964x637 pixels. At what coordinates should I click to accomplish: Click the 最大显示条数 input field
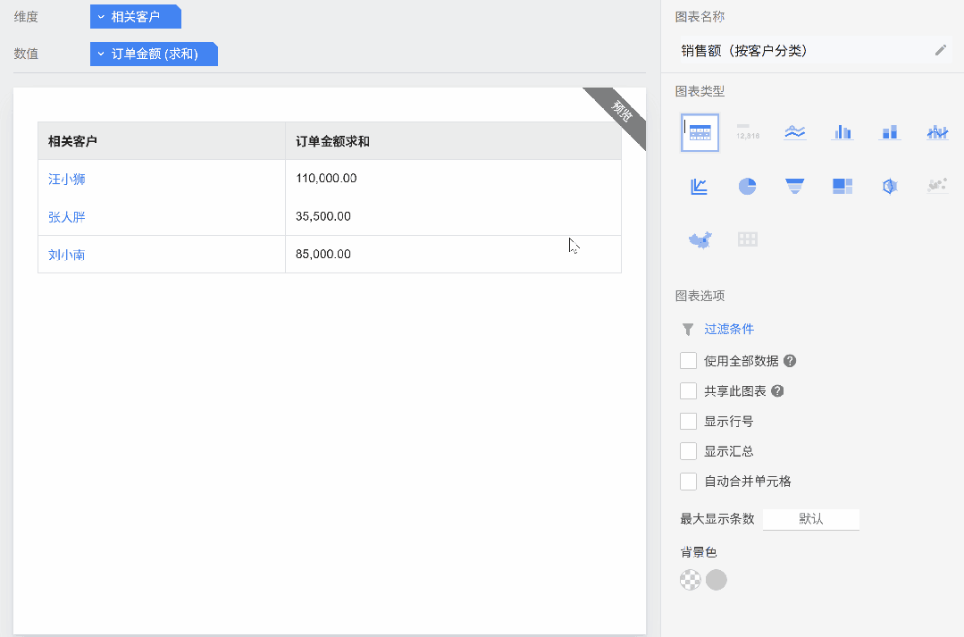tap(811, 519)
